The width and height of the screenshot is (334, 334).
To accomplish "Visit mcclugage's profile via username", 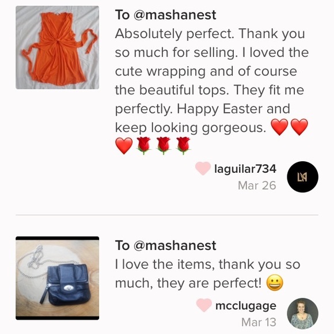I will click(246, 306).
